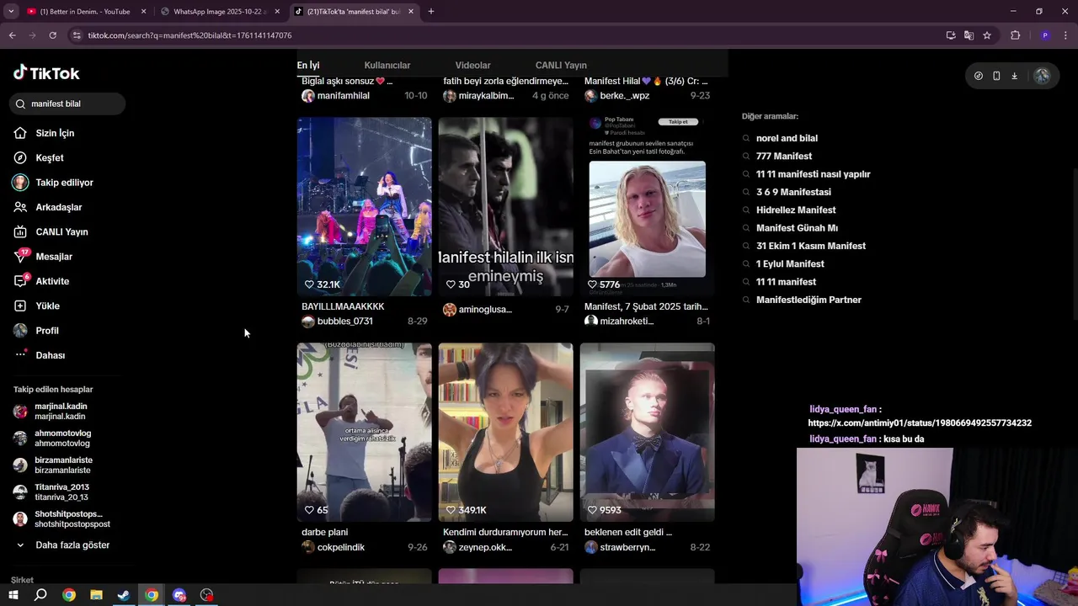Image resolution: width=1078 pixels, height=606 pixels.
Task: Open video with 30 likes by aminoglusa
Action: coord(505,206)
